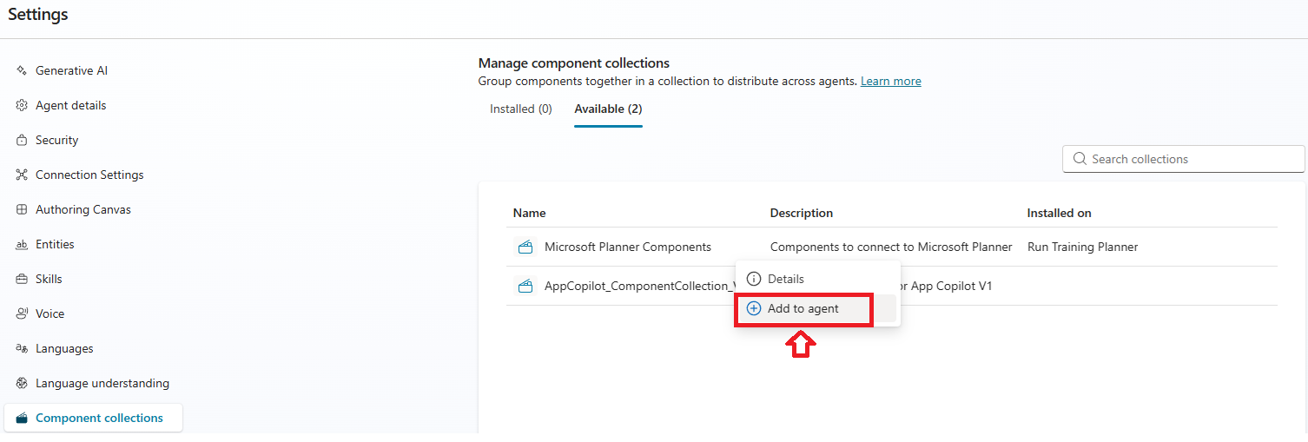Go to Languages settings page
Viewport: 1308px width, 442px height.
(63, 348)
